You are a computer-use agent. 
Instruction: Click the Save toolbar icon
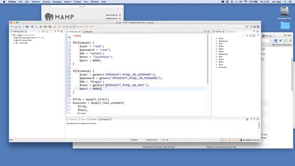[x=16, y=27]
